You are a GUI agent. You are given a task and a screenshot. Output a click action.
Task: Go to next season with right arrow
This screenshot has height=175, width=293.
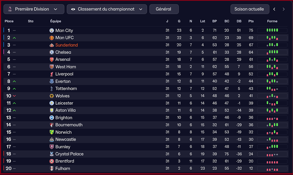(x=284, y=9)
